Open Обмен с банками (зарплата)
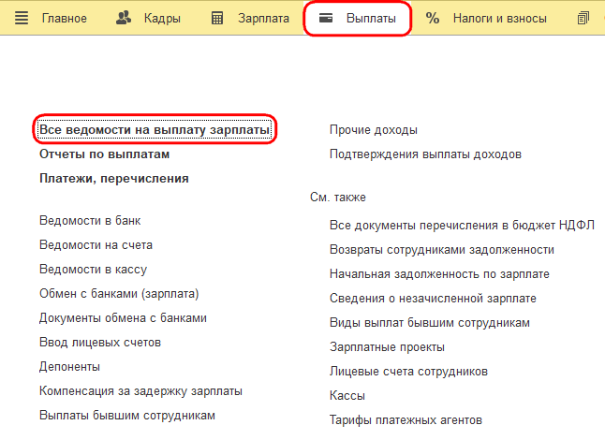 pyautogui.click(x=119, y=294)
